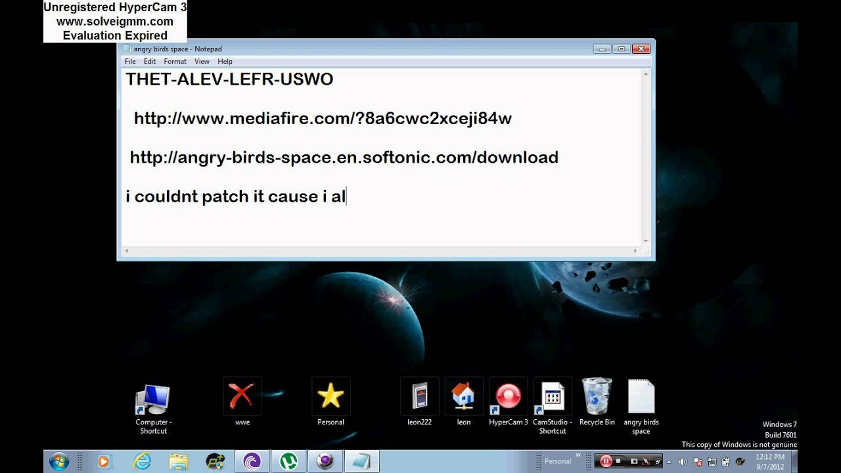
Task: Switch to Notepad taskbar button
Action: 361,461
